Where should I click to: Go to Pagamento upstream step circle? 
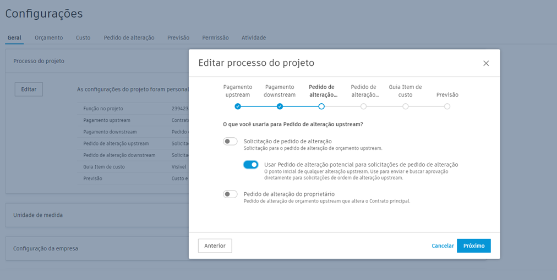238,107
